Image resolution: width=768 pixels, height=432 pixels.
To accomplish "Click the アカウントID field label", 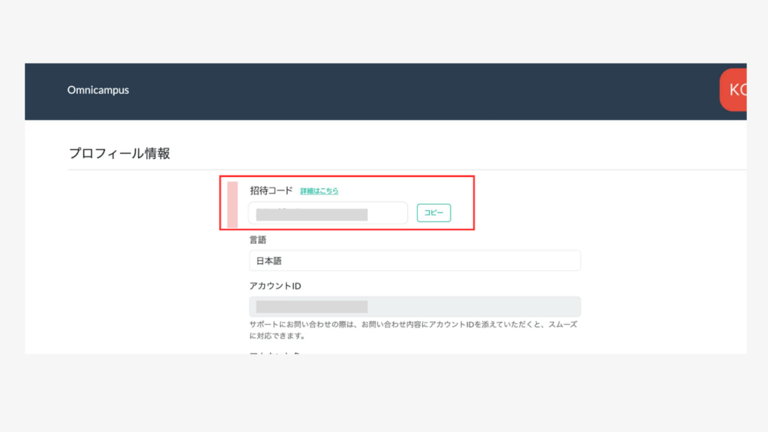I will pos(274,286).
